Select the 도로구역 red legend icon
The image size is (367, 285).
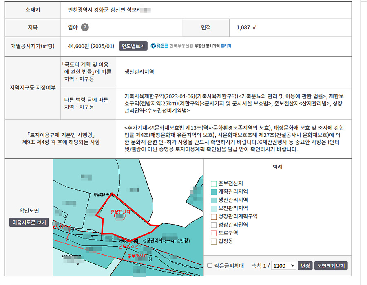click(x=214, y=233)
